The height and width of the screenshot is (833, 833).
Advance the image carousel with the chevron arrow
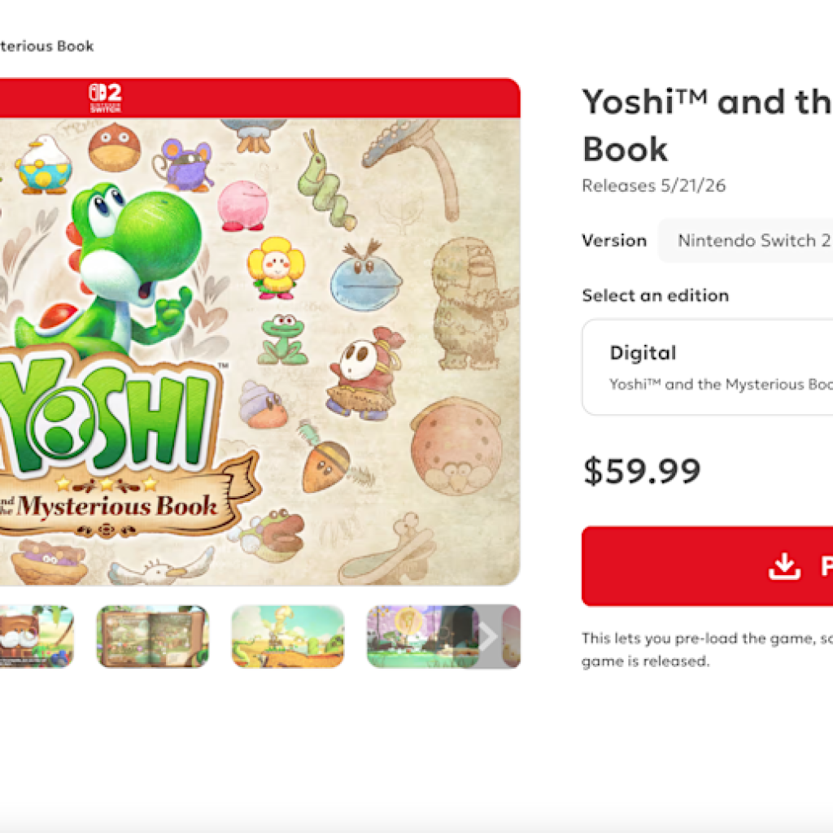(x=487, y=637)
